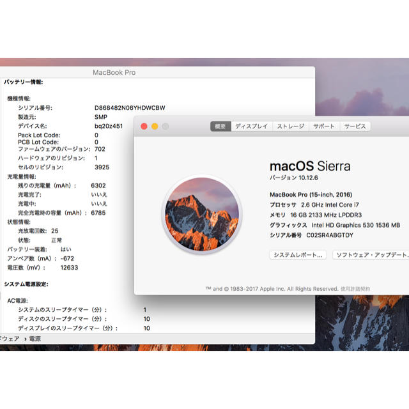Viewport: 409px width, 409px height.
Task: Click the 充電中: label
Action: coord(27,204)
